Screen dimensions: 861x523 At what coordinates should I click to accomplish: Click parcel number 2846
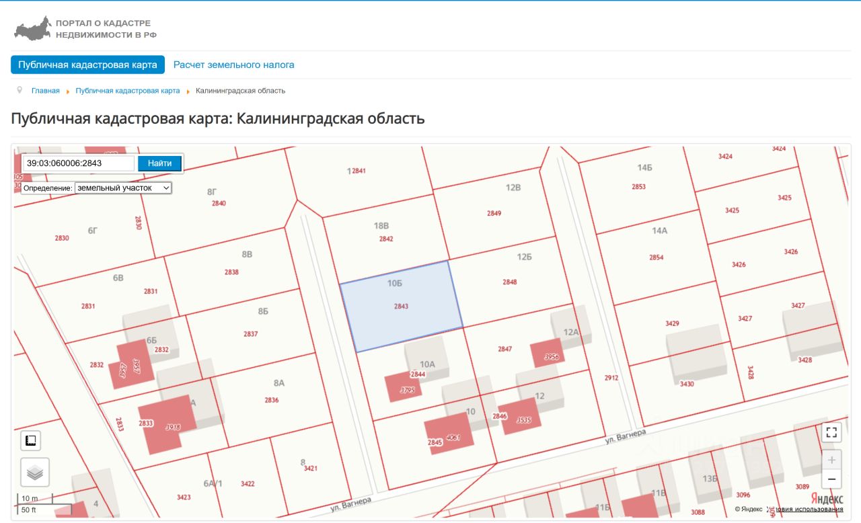[x=500, y=416]
